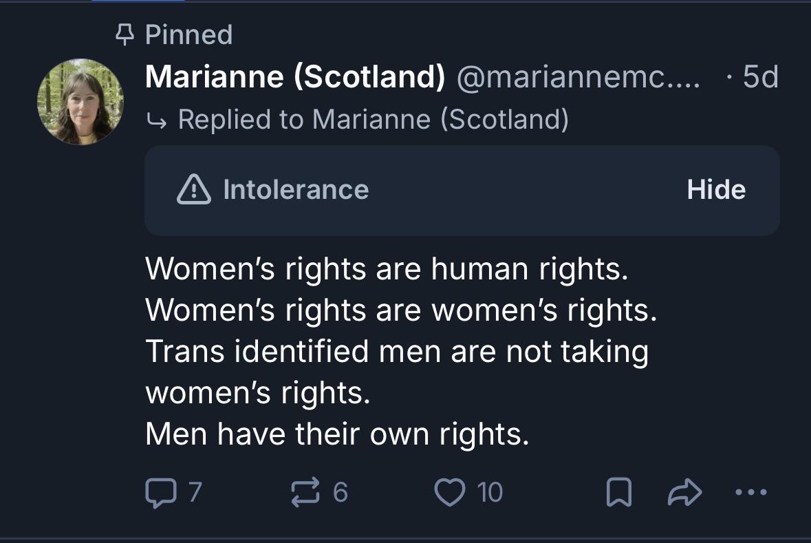Click the like count of 10
The height and width of the screenshot is (543, 811).
[489, 492]
